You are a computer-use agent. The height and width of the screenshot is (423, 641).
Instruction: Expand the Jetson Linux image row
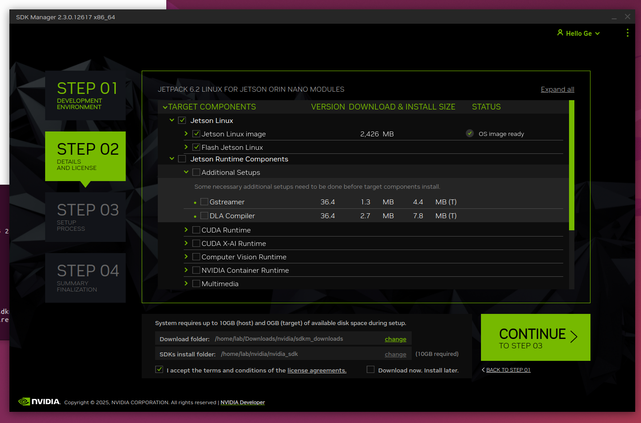click(x=186, y=133)
